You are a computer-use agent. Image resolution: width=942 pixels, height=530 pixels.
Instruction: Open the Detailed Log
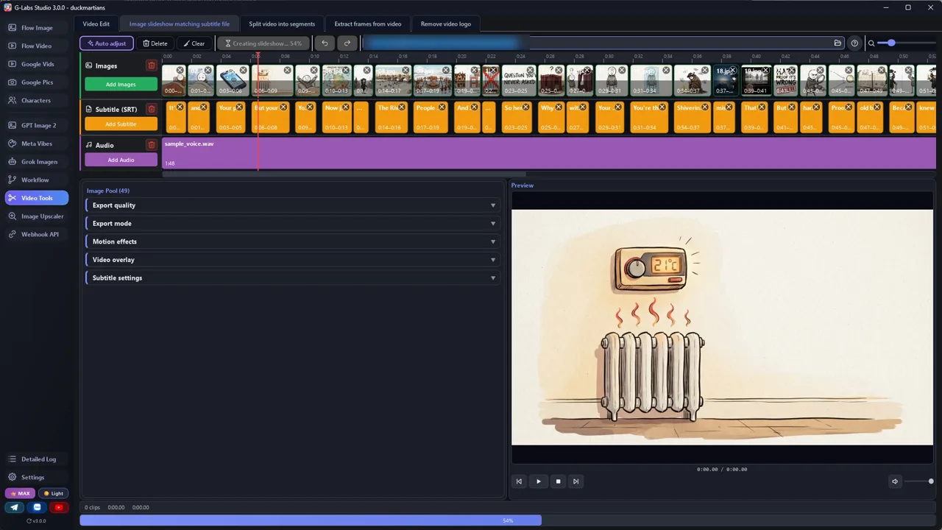(x=37, y=459)
